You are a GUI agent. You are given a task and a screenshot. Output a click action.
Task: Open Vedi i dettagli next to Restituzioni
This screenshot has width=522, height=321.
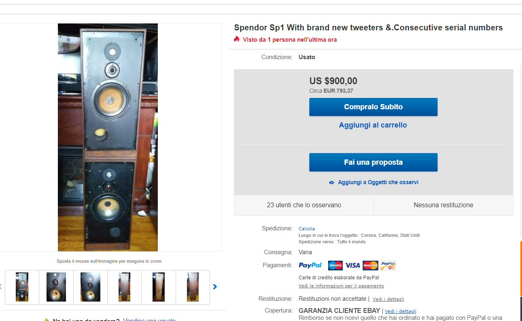click(x=388, y=299)
